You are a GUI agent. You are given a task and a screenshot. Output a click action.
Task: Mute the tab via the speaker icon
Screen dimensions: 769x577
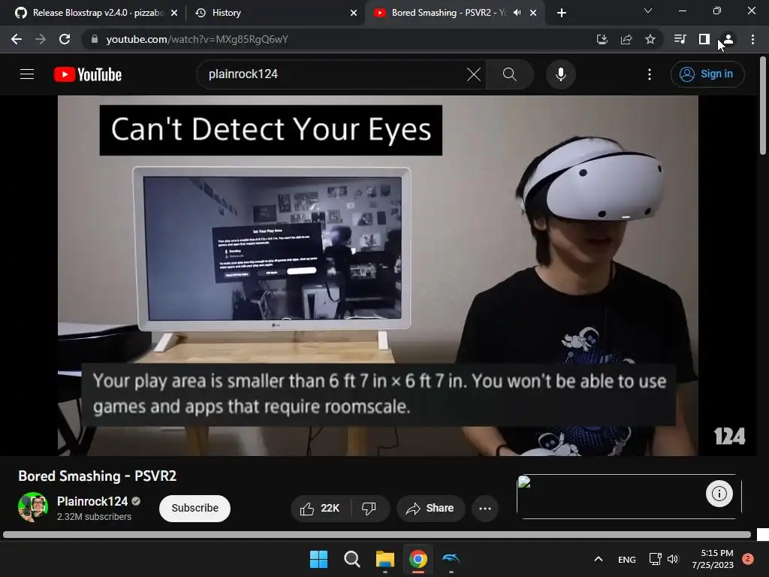pyautogui.click(x=517, y=13)
